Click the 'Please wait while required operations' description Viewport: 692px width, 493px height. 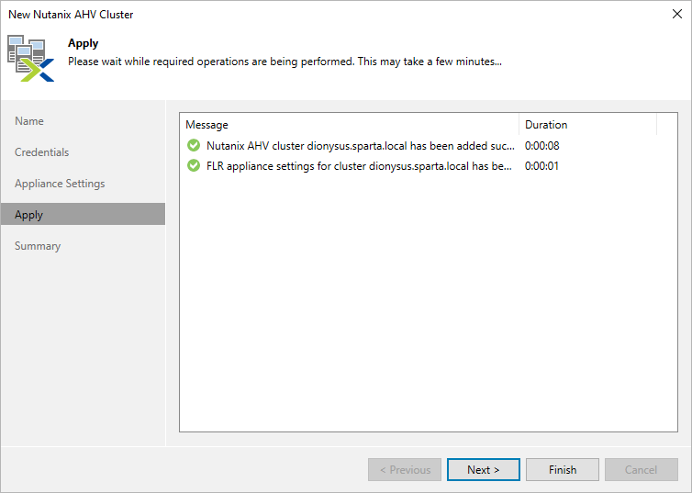pos(285,62)
